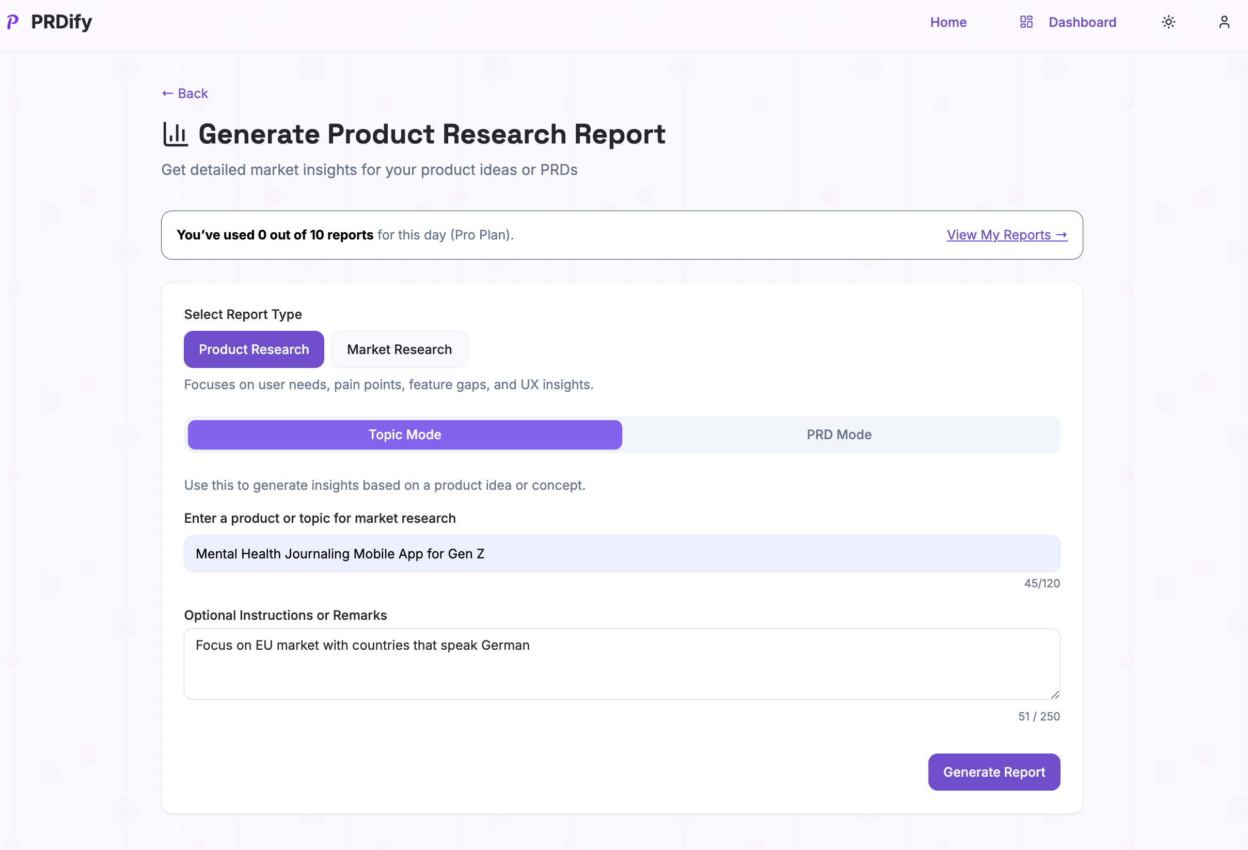Open the Dashboard navigation item

coord(1082,22)
